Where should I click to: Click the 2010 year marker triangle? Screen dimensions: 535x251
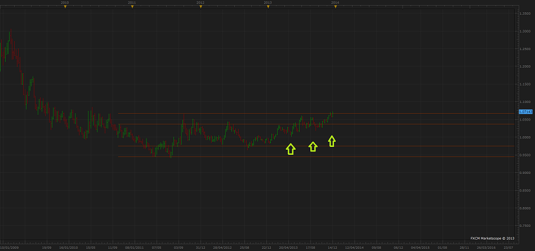[x=65, y=7]
